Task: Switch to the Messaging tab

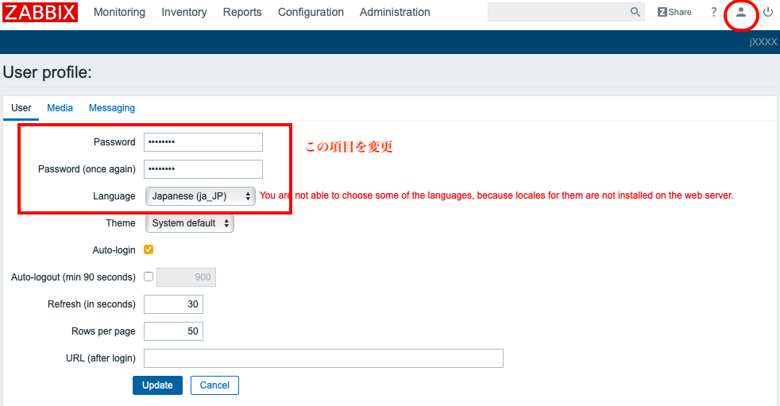Action: pos(112,108)
